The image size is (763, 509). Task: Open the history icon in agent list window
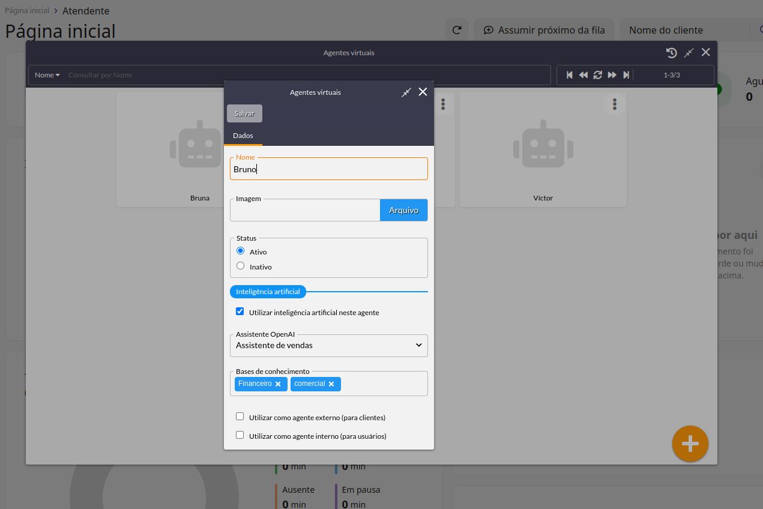pos(672,53)
